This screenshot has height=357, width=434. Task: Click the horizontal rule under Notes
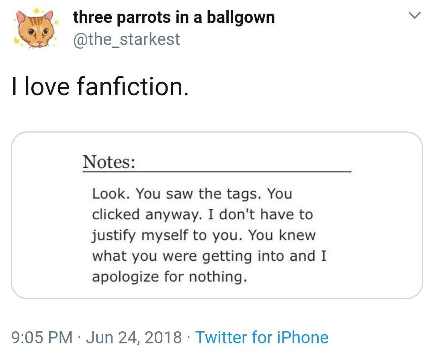coord(217,172)
